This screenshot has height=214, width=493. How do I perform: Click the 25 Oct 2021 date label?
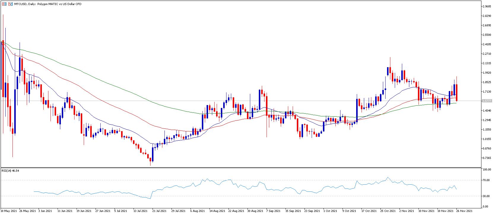387,211
